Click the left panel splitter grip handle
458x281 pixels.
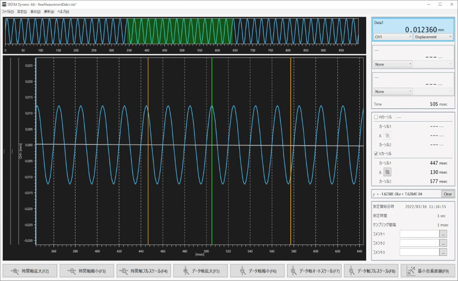4,151
